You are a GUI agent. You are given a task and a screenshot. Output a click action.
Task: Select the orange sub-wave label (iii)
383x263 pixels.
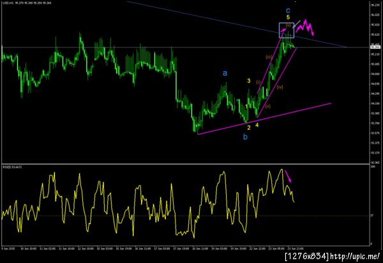pos(269,57)
